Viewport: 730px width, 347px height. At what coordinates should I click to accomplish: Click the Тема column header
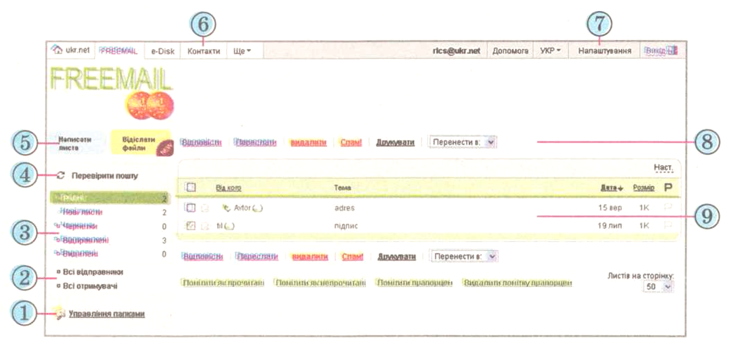click(343, 188)
